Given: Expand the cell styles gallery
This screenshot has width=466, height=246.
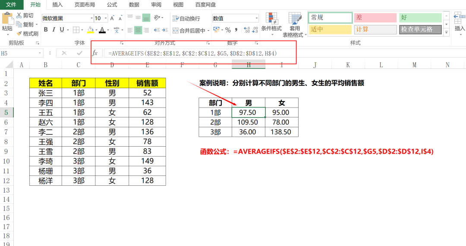Looking at the screenshot, I should (446, 33).
